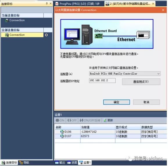Click 更新 refresh button in watch toolbar
Viewport: 168px width, 166px height.
[108, 120]
